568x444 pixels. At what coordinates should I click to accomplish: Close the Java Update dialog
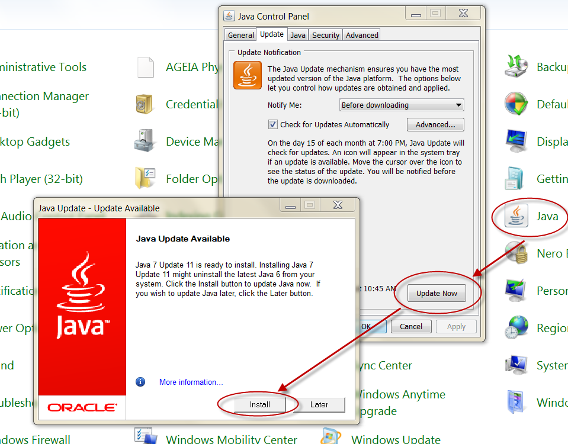click(x=338, y=205)
